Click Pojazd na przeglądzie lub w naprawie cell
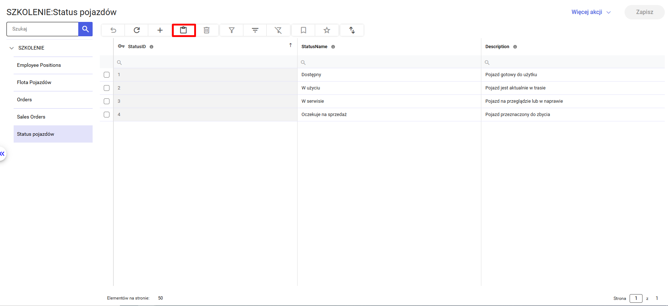This screenshot has width=668, height=306. coord(573,101)
